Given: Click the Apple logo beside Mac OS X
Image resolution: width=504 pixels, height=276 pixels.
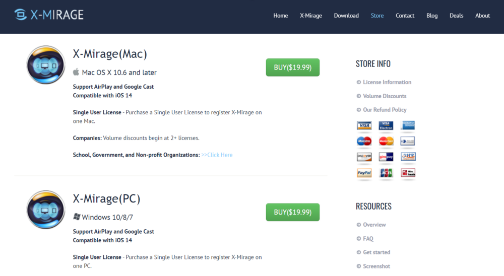Looking at the screenshot, I should click(x=76, y=72).
